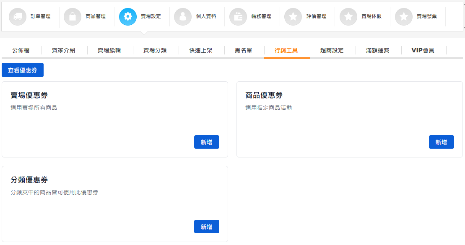Click the star icon for 賣場發票
The height and width of the screenshot is (245, 465).
(x=404, y=17)
